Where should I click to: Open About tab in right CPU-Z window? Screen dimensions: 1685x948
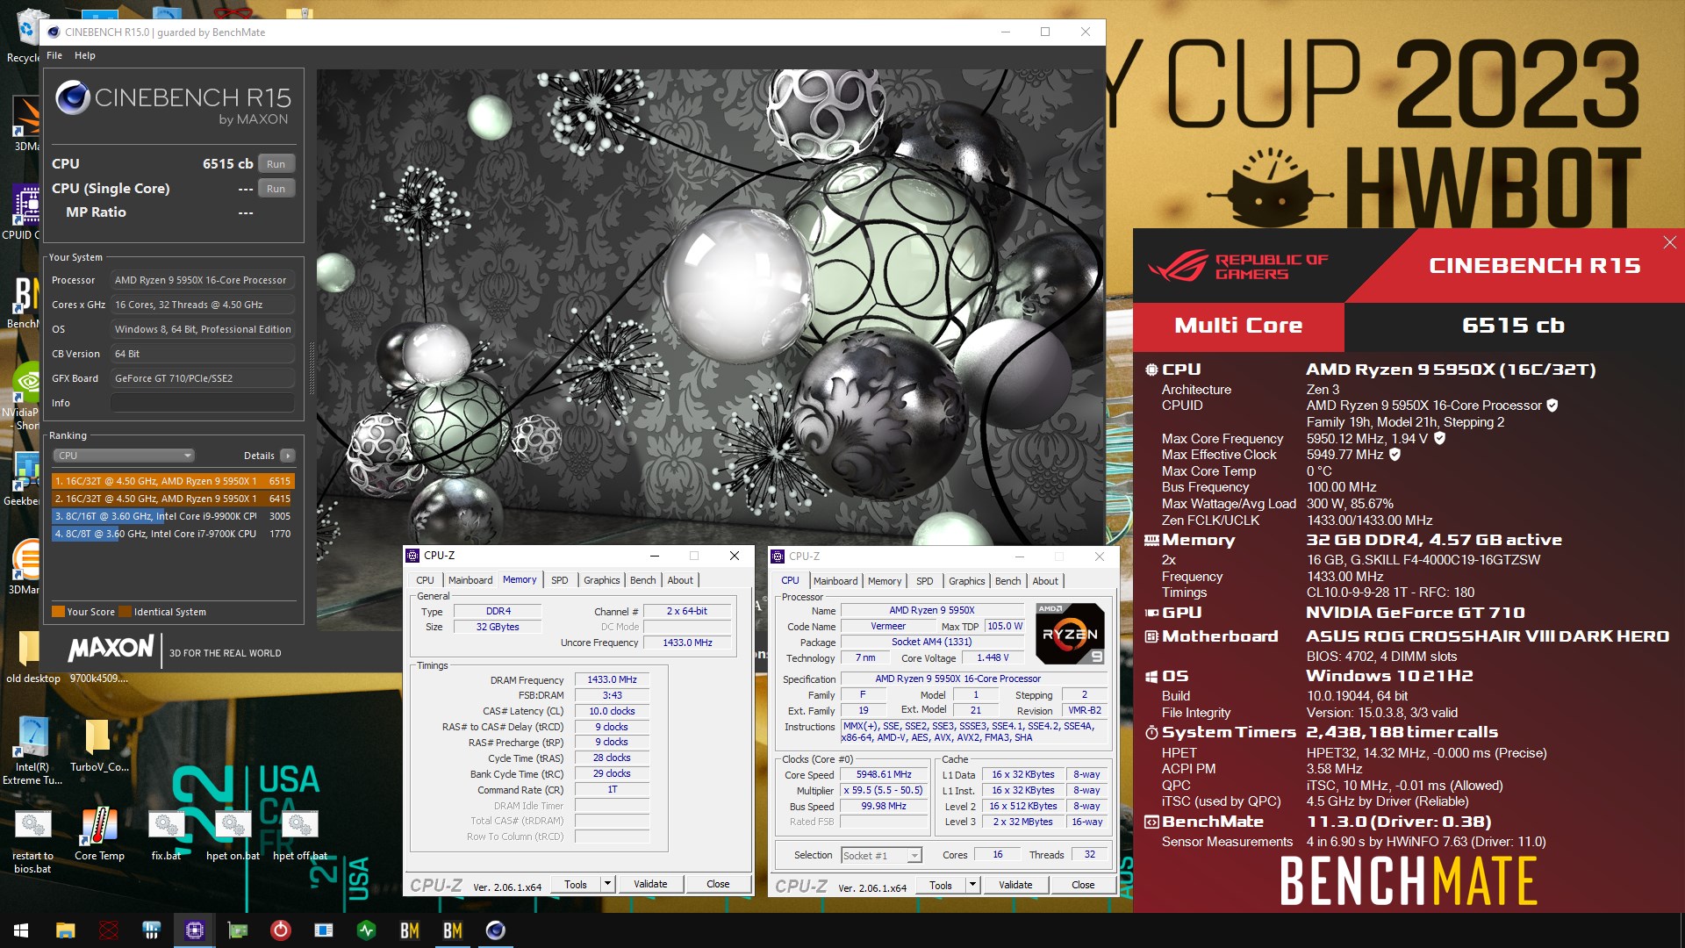pyautogui.click(x=1045, y=581)
